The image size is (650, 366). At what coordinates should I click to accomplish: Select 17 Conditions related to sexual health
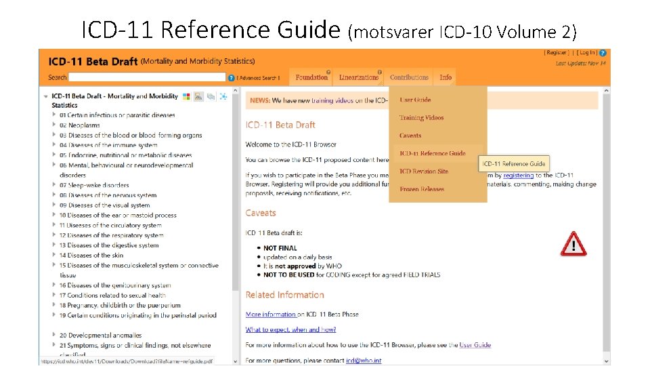tap(112, 295)
